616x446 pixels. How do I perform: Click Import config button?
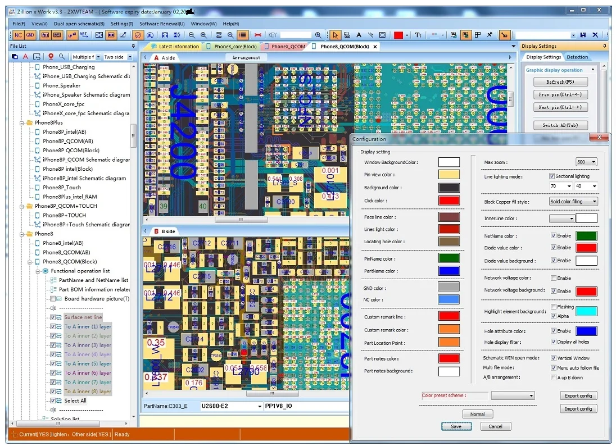pos(578,409)
